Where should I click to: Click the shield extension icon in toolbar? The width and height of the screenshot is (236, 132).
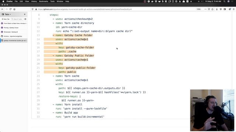[x=221, y=9]
